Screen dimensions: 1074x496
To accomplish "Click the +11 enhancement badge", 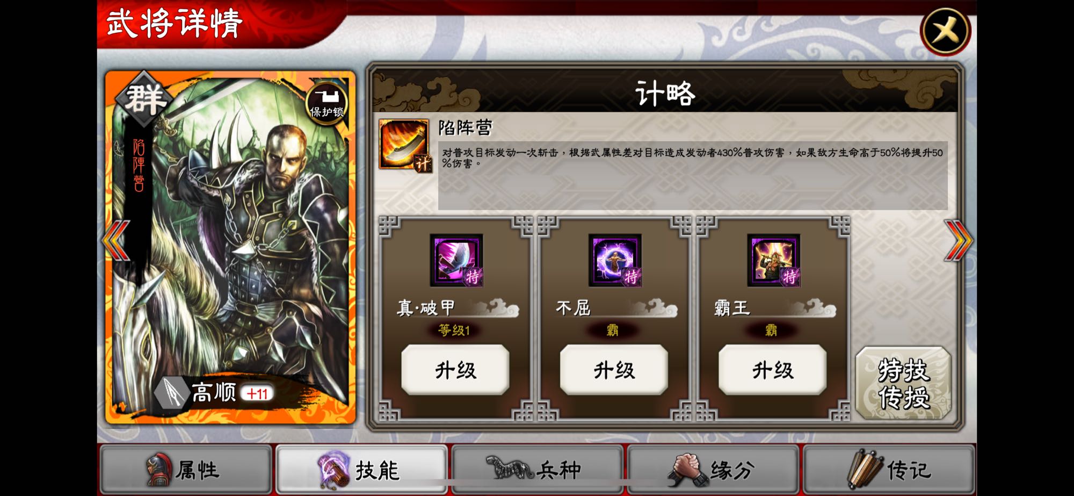I will 257,394.
